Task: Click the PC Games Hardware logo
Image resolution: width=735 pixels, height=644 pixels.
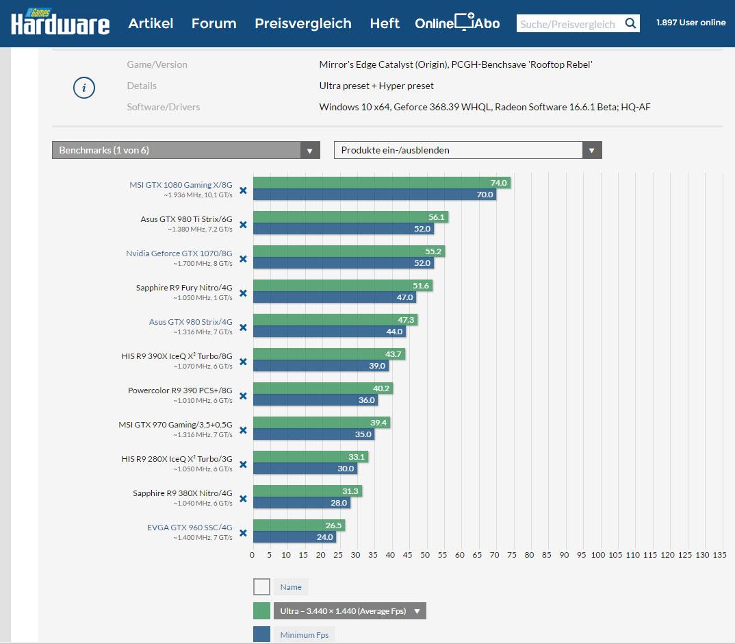Action: [x=60, y=22]
